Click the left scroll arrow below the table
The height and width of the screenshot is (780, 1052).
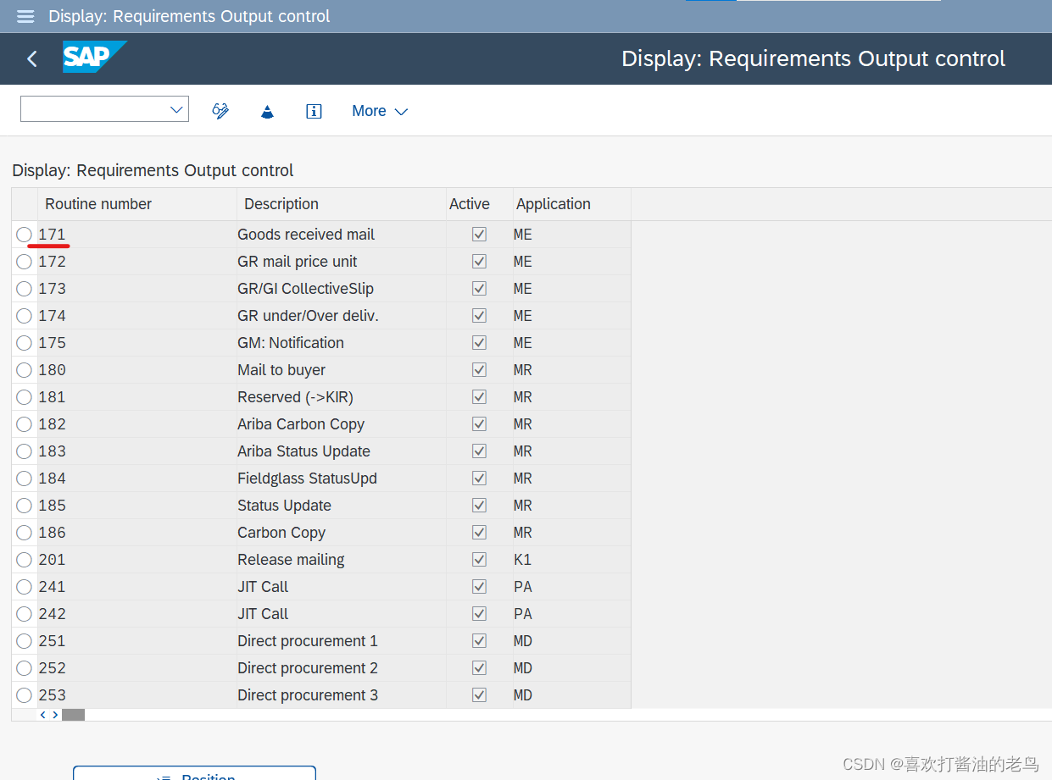point(42,714)
